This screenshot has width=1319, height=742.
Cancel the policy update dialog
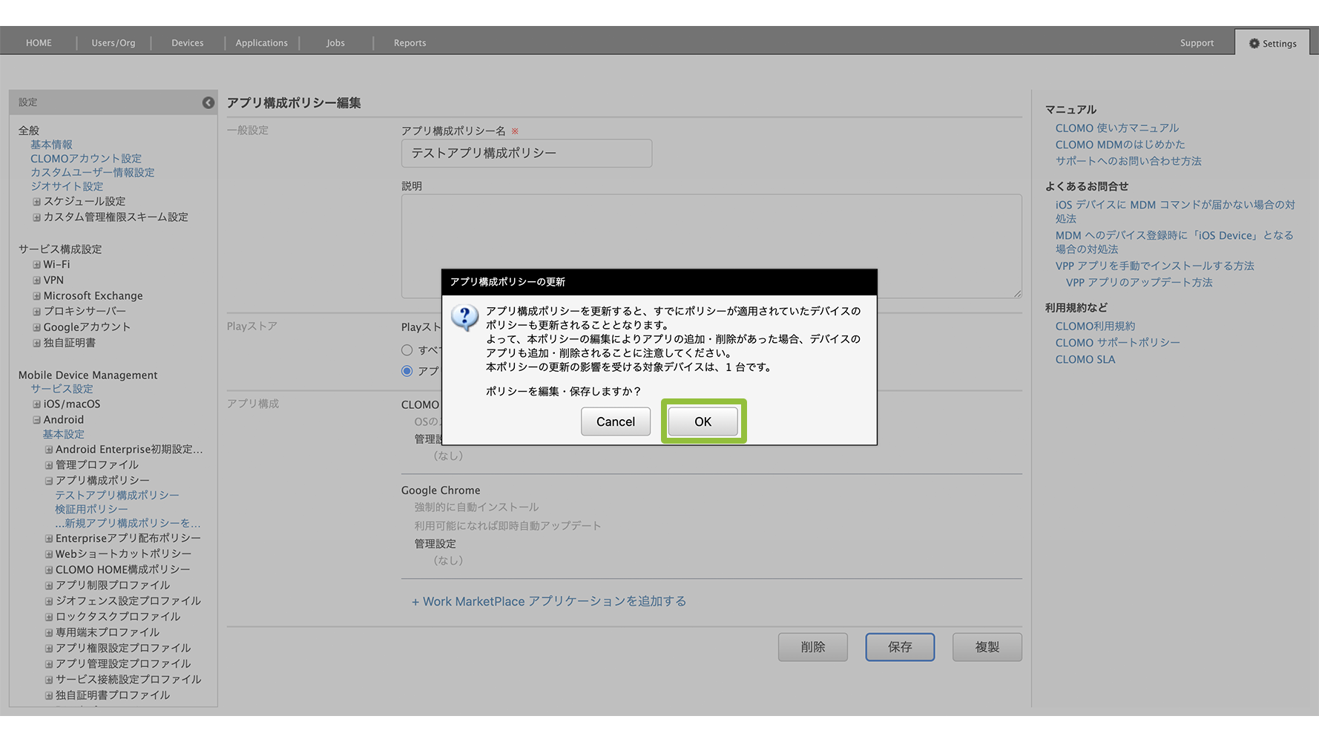[615, 421]
